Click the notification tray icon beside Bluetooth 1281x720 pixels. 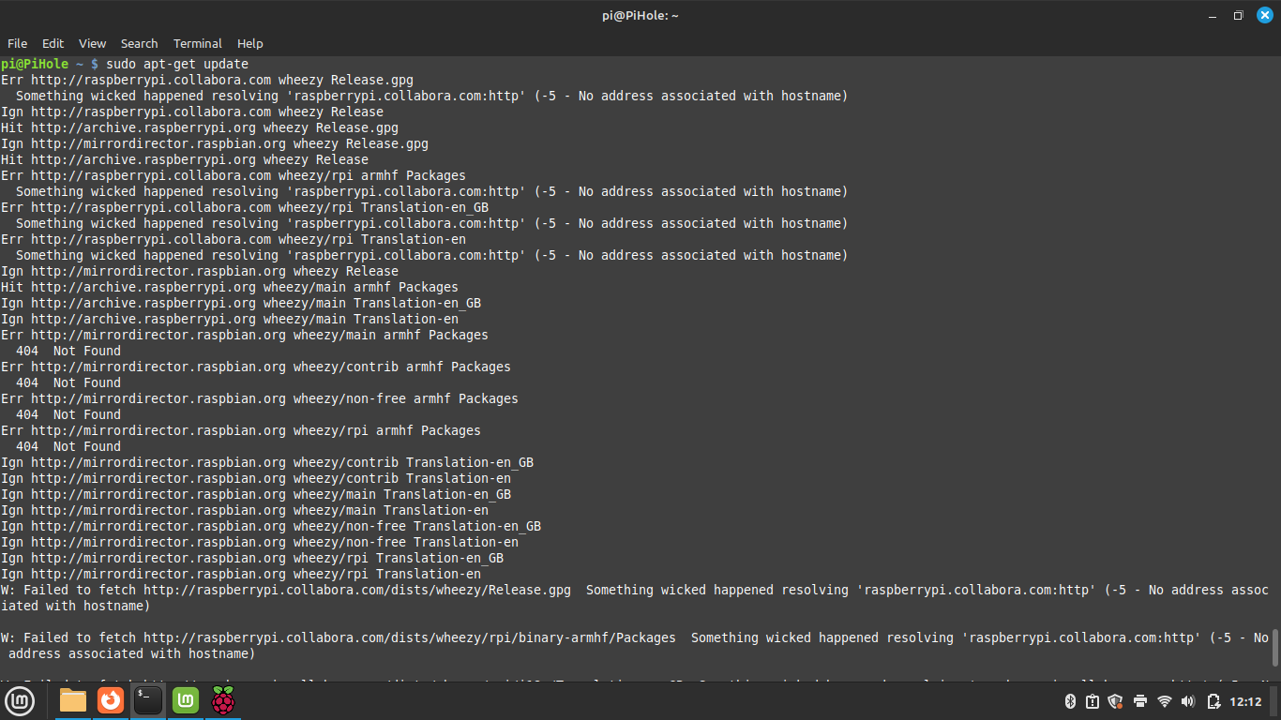pyautogui.click(x=1093, y=701)
